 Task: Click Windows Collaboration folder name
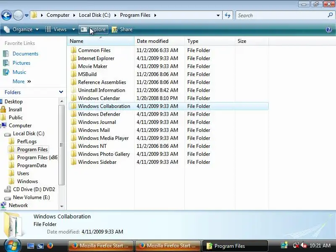104,106
